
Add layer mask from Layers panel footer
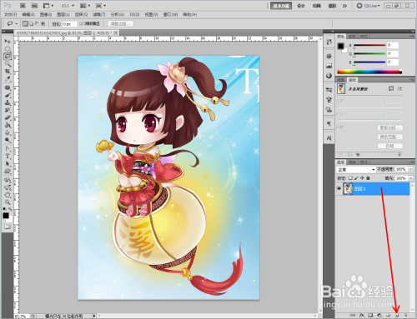(370, 315)
